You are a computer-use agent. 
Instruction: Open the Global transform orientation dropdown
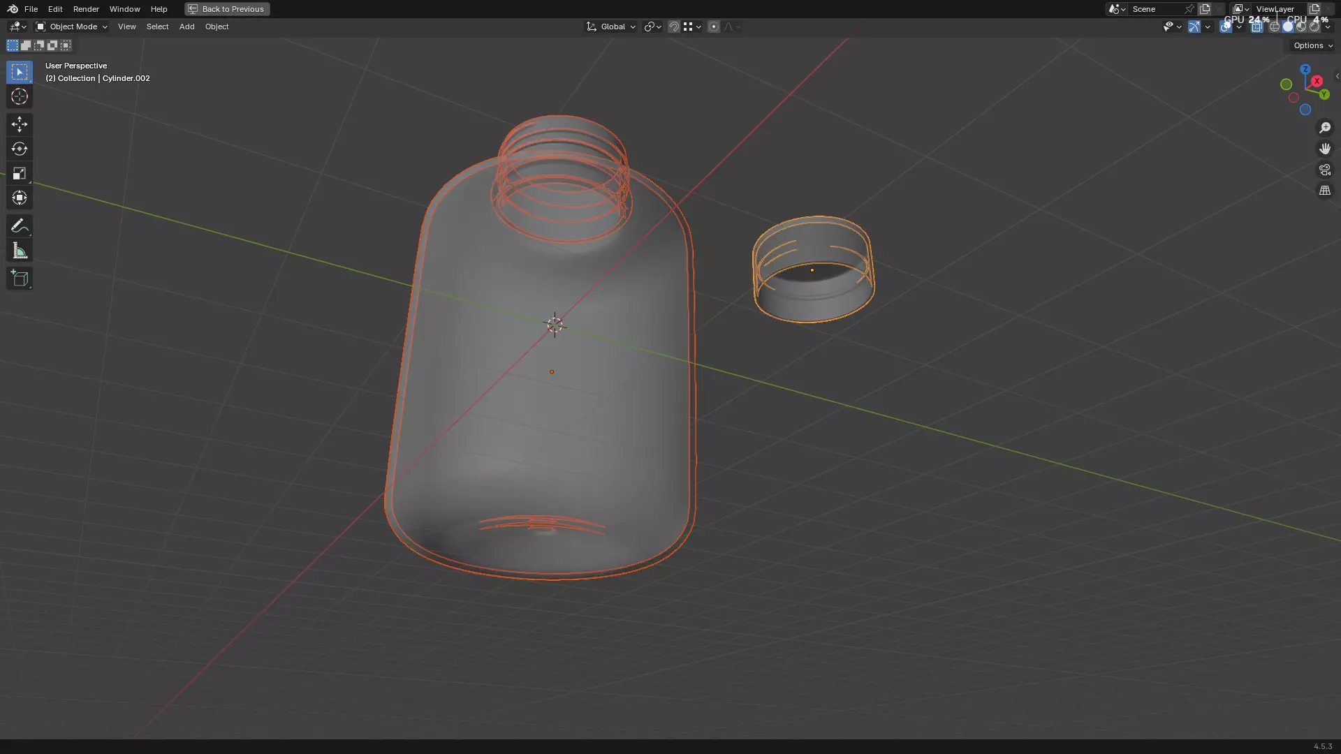pyautogui.click(x=611, y=27)
